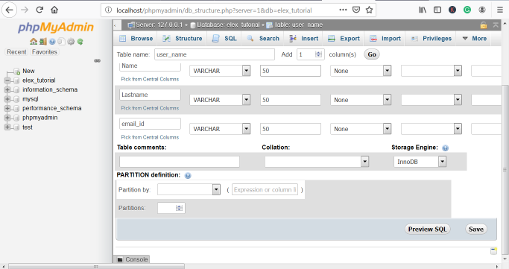Click the Go button to add columns

[x=372, y=54]
